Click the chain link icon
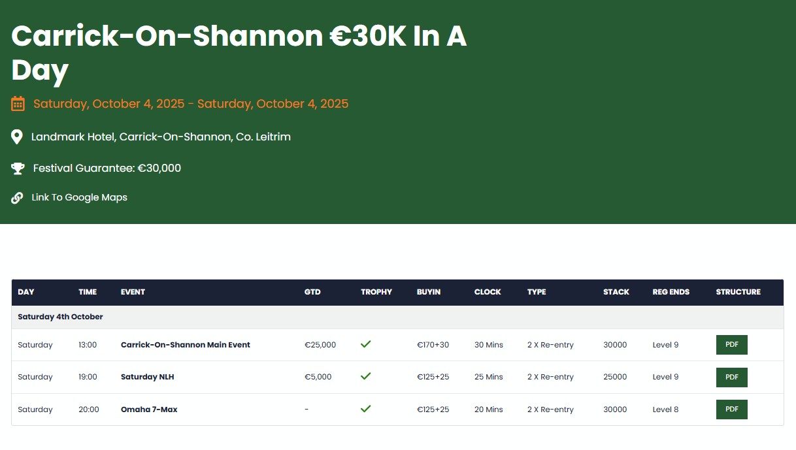The image size is (796, 450). pyautogui.click(x=17, y=198)
